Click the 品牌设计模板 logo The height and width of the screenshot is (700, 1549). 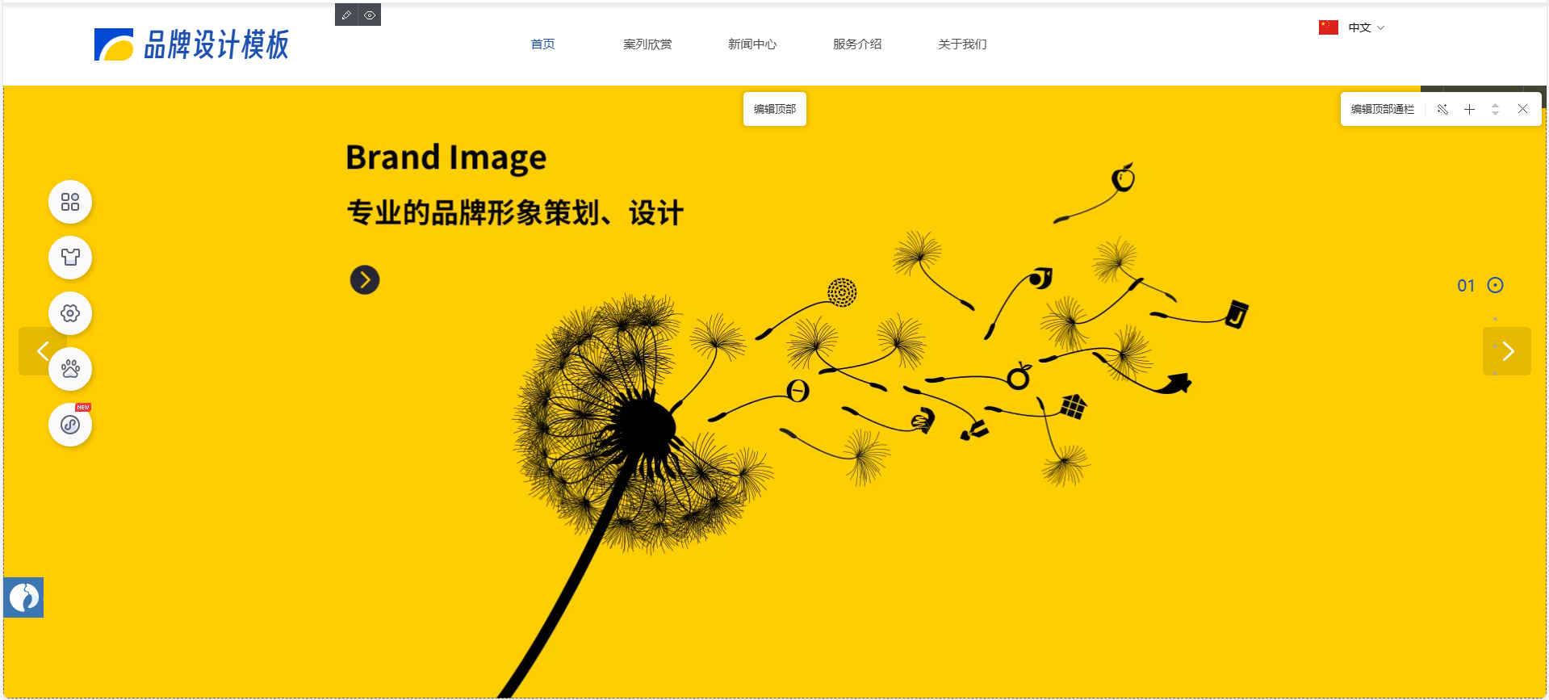coord(192,44)
